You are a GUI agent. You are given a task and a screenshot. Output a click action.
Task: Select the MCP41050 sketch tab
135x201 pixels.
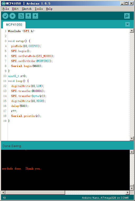pyautogui.click(x=14, y=25)
